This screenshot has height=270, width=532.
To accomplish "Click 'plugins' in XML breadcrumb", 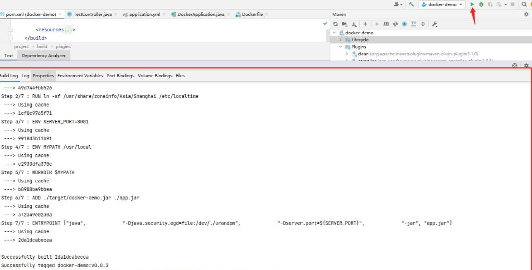I will [63, 47].
